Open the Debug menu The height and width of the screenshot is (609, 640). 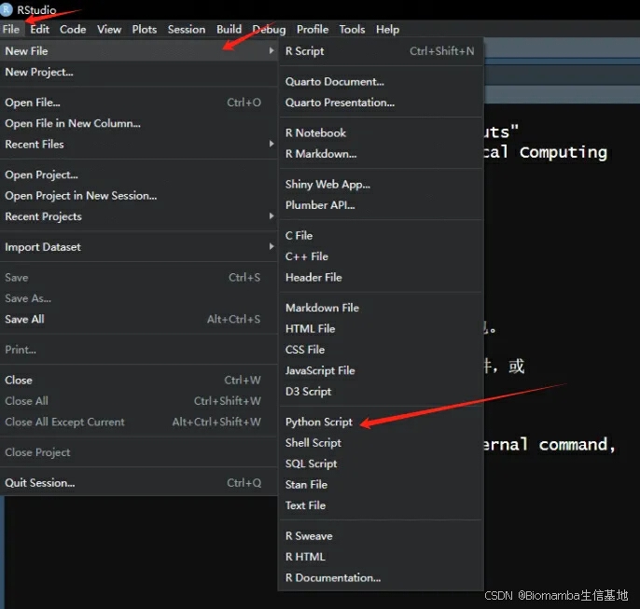pyautogui.click(x=269, y=29)
